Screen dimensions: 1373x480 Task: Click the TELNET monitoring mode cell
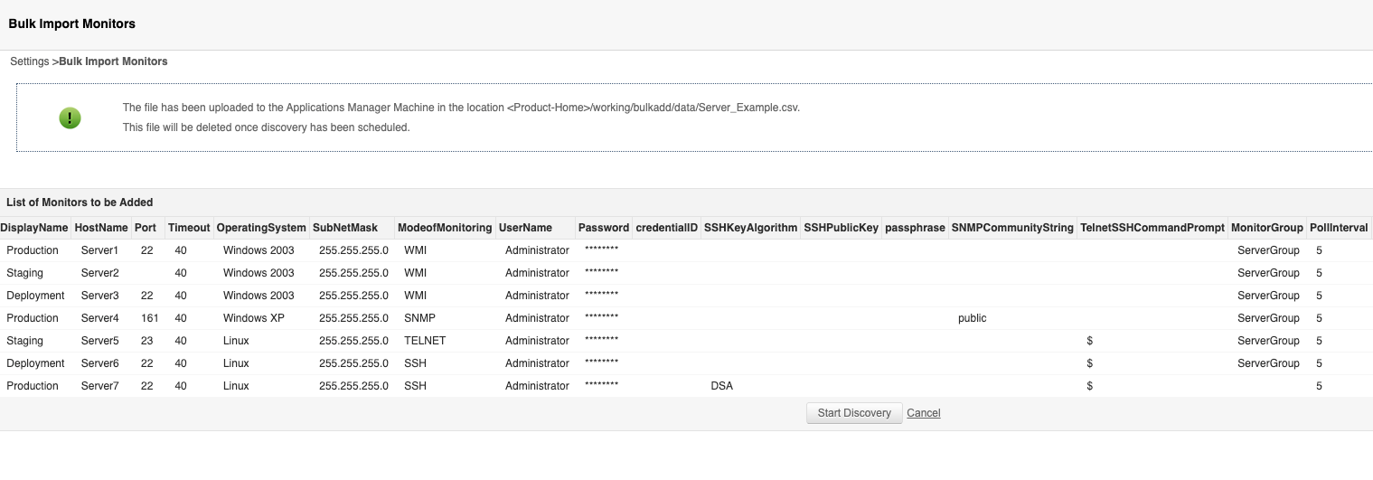point(425,341)
